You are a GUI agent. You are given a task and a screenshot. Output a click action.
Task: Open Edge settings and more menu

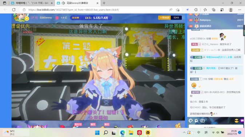pos(240,10)
